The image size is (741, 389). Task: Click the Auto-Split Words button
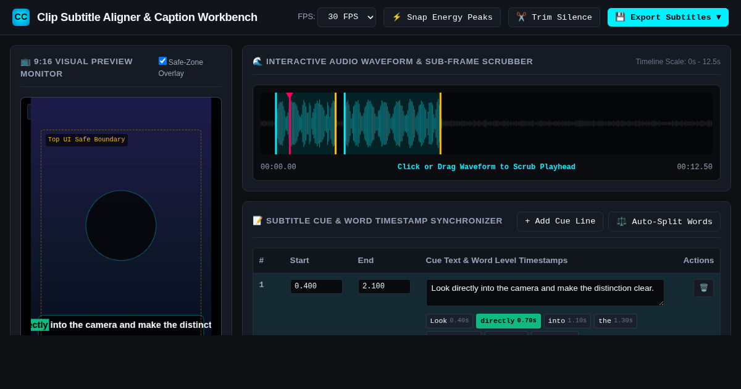[x=664, y=222]
